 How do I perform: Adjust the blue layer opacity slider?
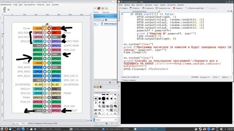(105, 16)
